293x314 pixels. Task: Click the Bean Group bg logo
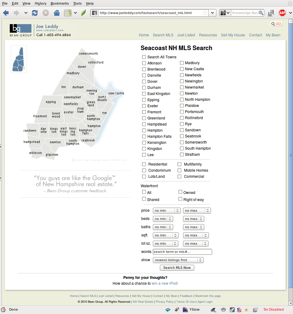[21, 30]
